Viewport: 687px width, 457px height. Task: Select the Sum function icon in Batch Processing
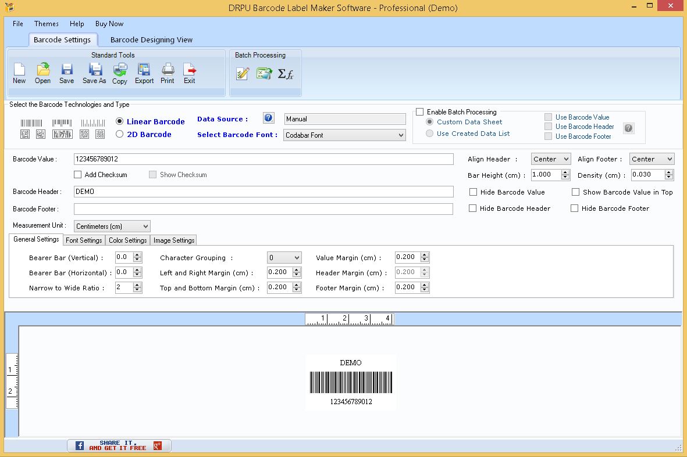click(x=284, y=74)
